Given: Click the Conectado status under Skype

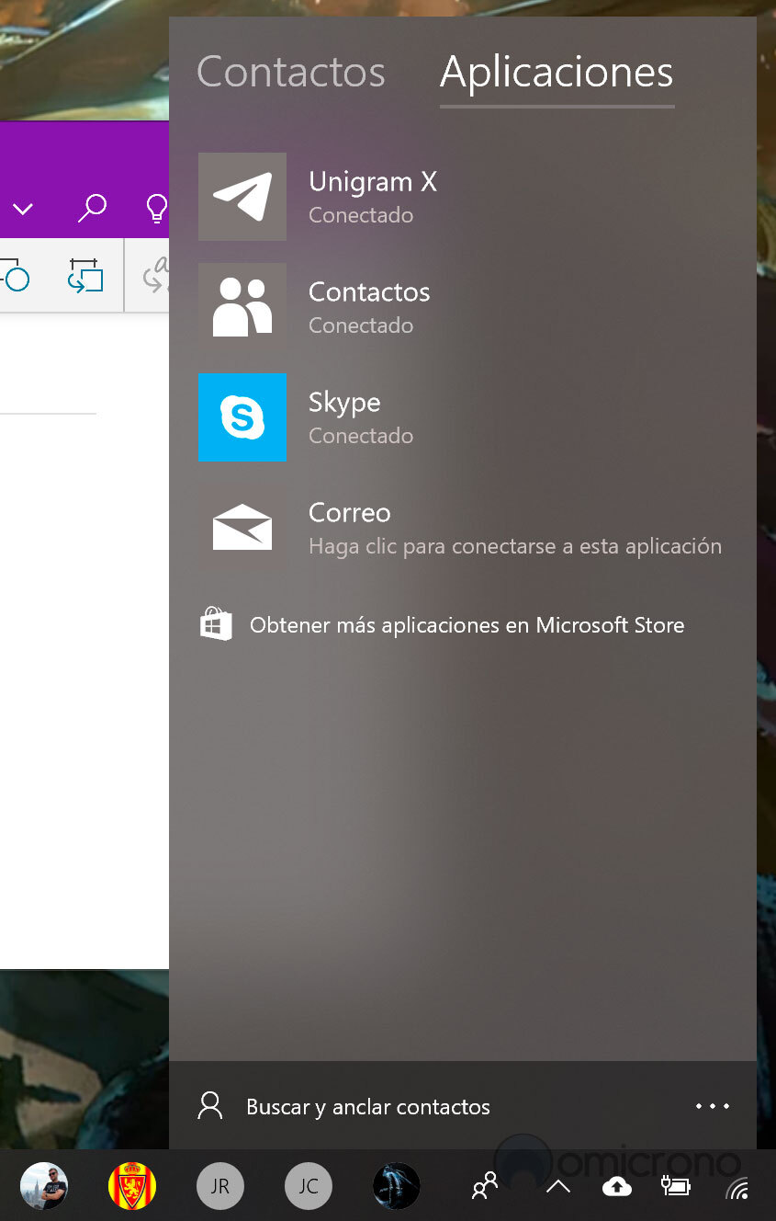Looking at the screenshot, I should (361, 436).
